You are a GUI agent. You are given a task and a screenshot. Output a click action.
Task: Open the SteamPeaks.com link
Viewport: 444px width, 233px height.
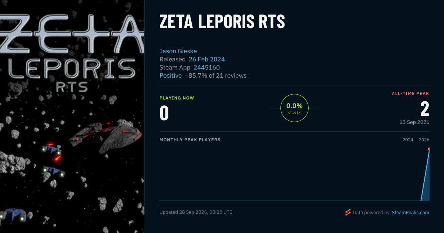410,213
